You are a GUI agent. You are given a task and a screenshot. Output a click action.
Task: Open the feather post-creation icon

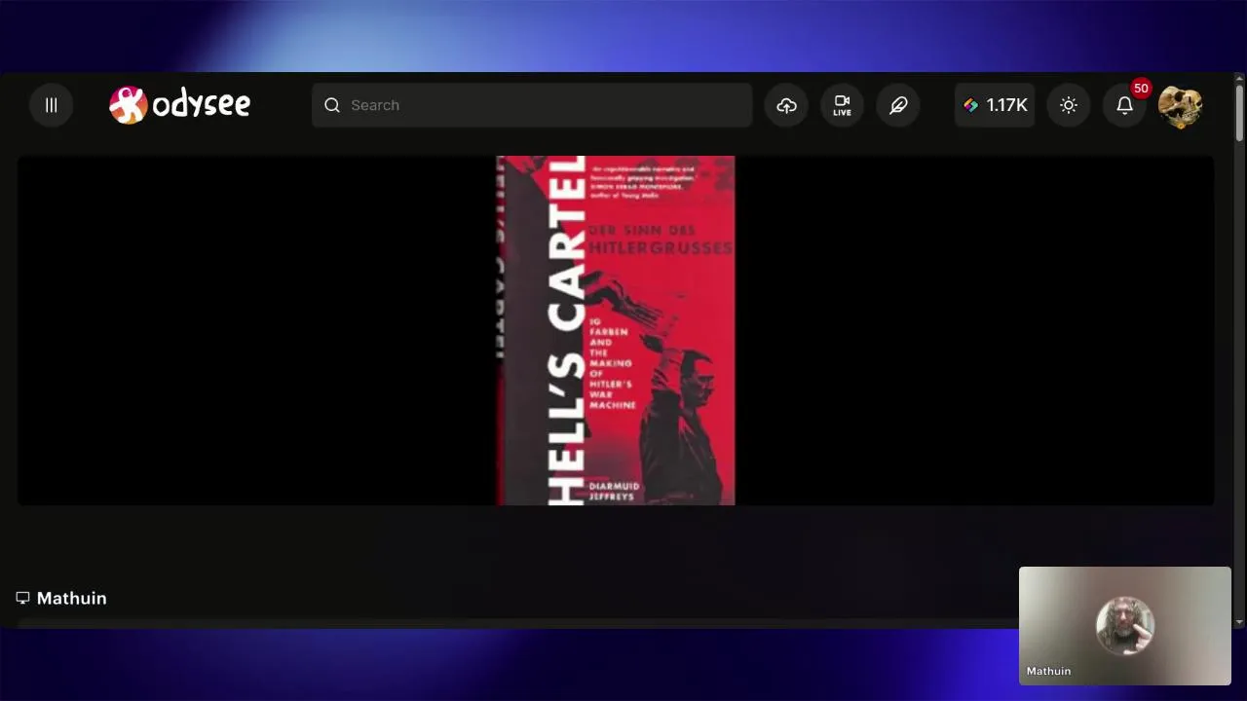click(x=898, y=105)
